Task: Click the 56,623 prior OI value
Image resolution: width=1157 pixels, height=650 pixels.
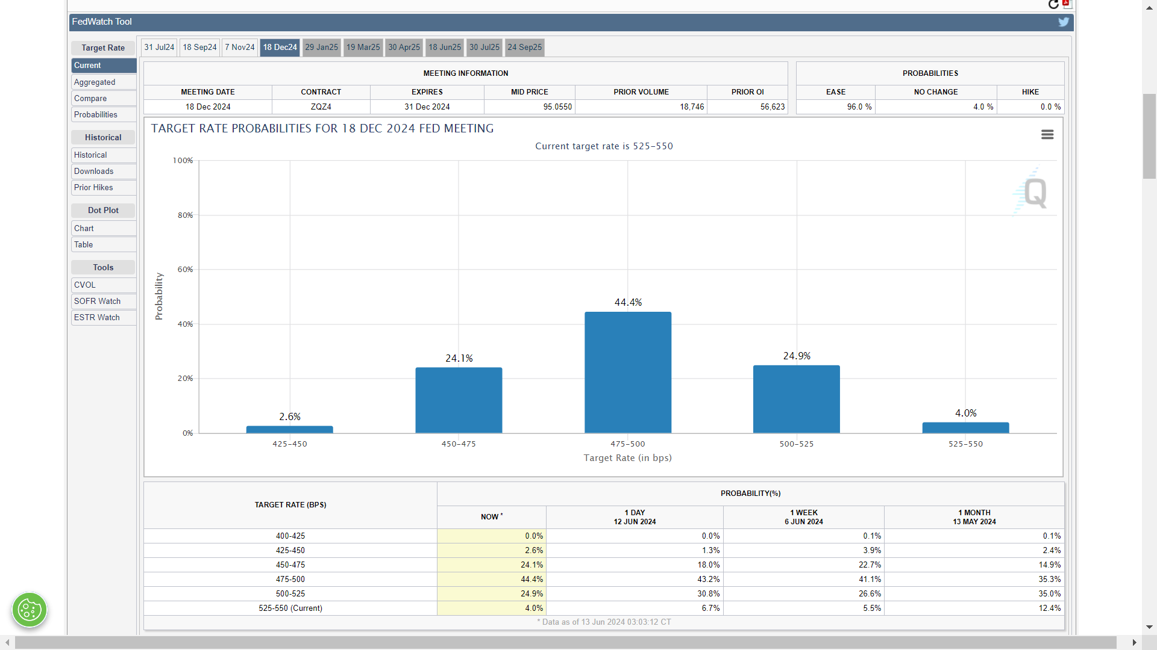Action: tap(773, 107)
